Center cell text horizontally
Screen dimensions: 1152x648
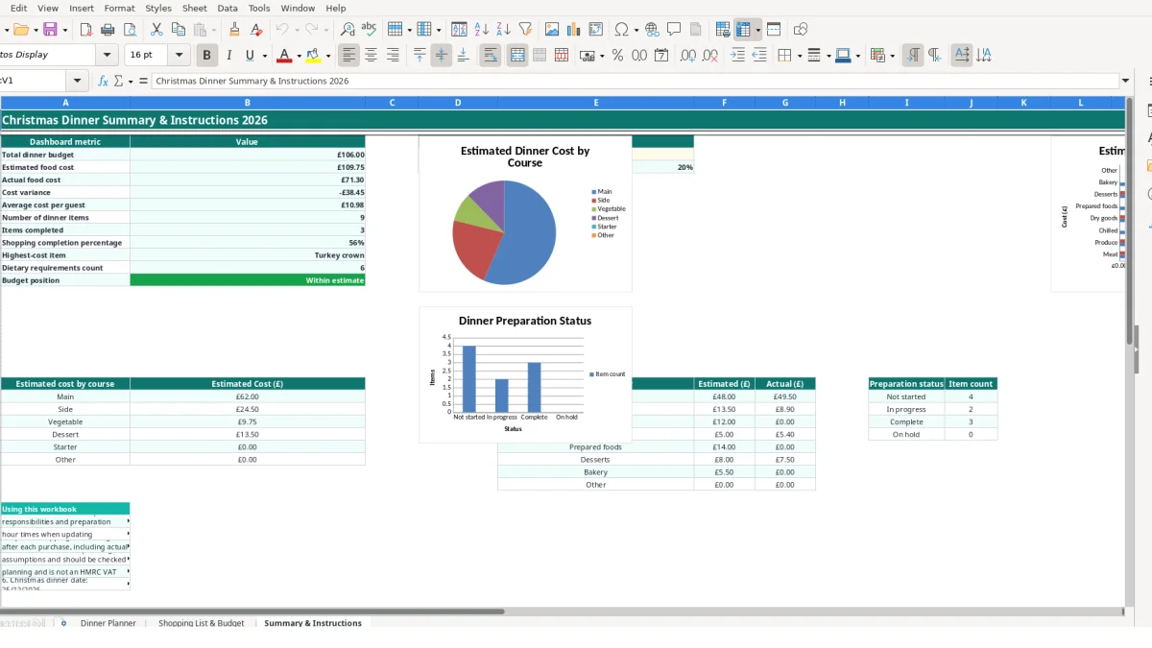[371, 56]
